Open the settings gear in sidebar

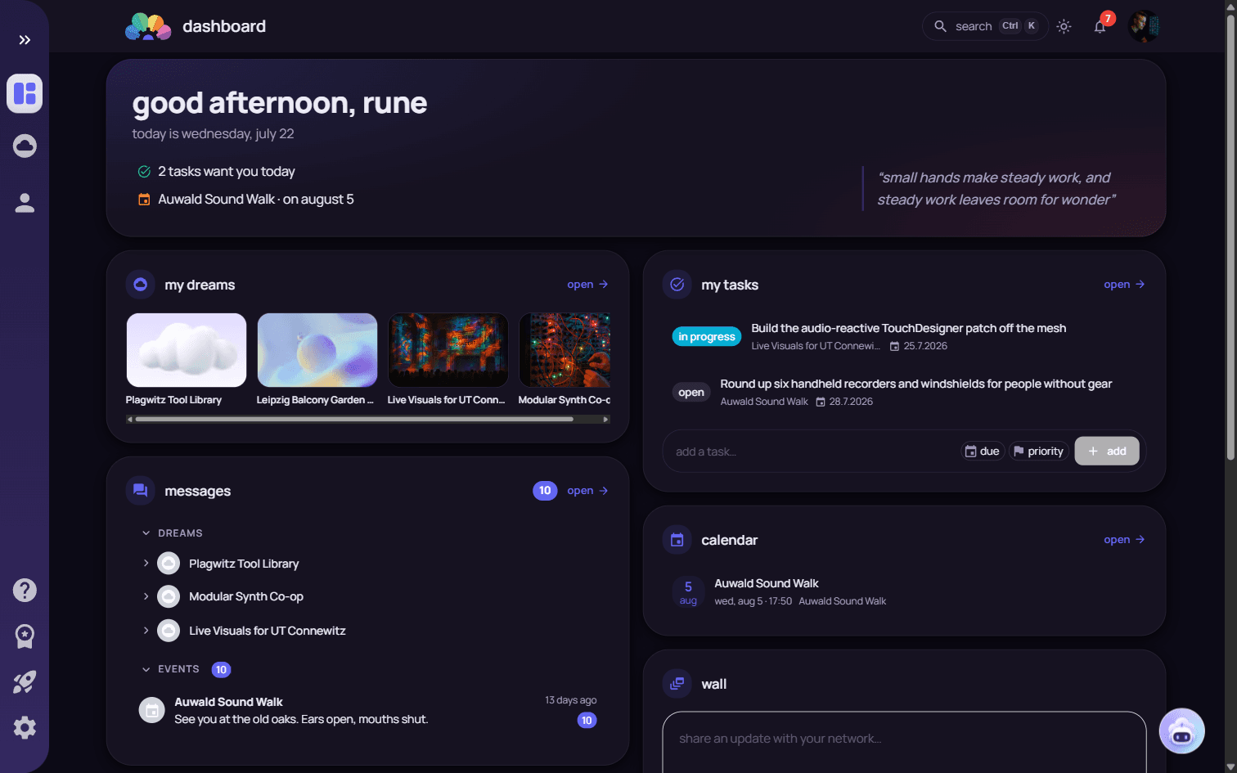click(25, 728)
